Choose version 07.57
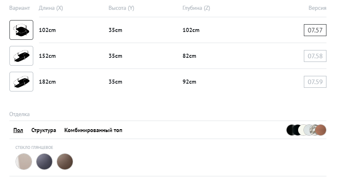 pyautogui.click(x=315, y=30)
